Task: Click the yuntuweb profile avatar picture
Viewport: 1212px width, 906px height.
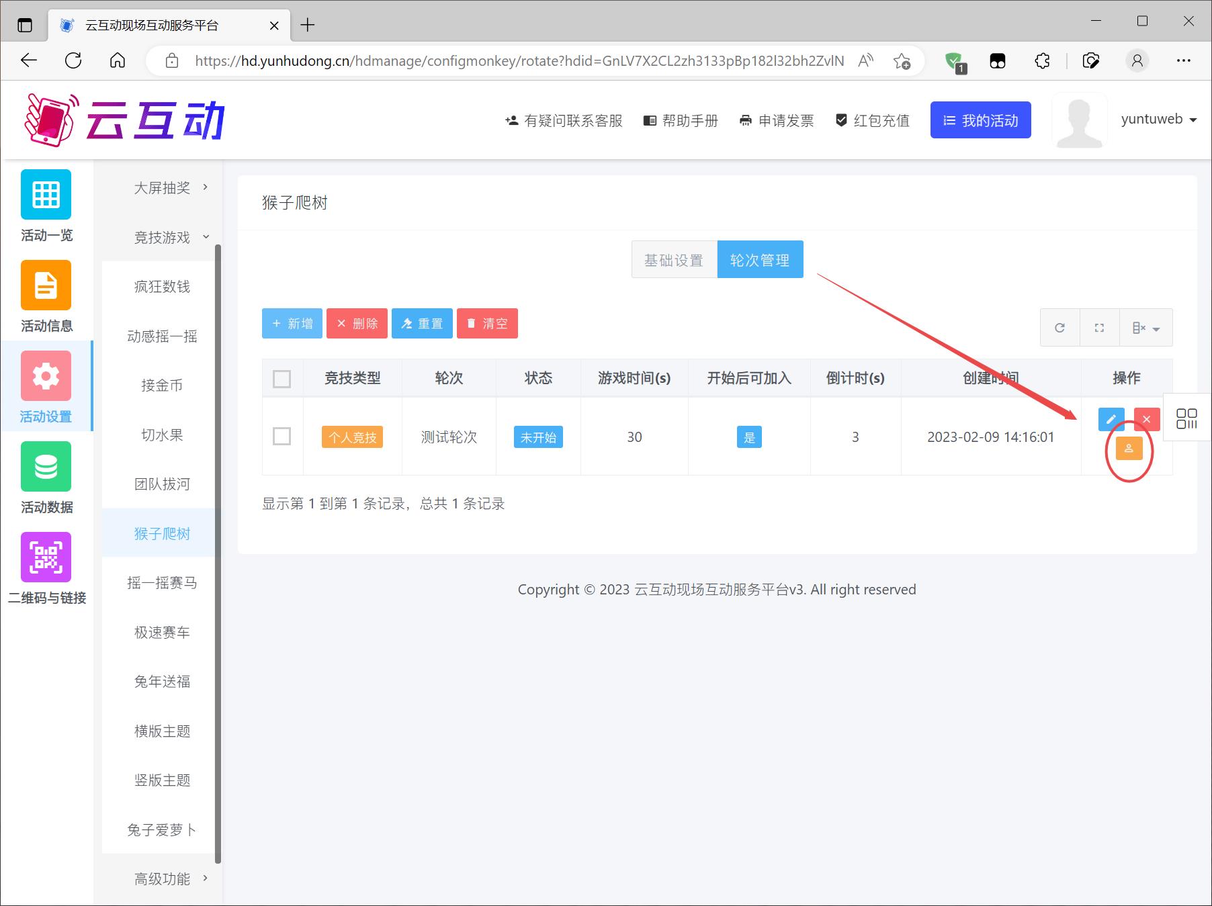Action: pyautogui.click(x=1080, y=120)
